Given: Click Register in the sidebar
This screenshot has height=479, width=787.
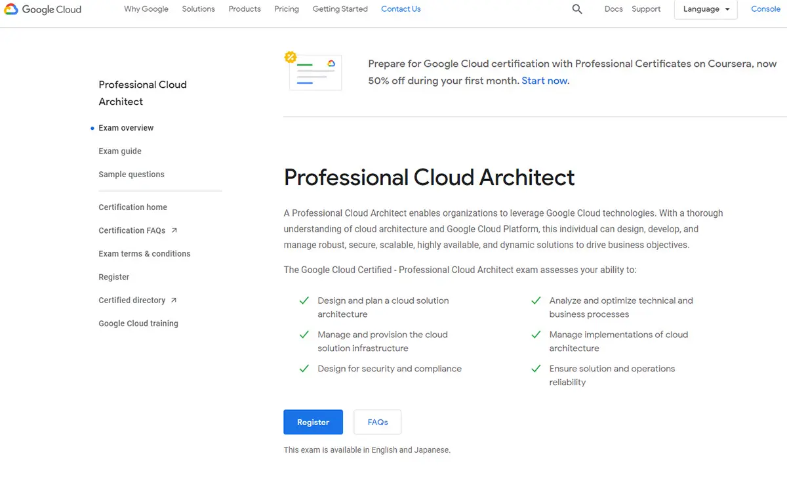Looking at the screenshot, I should point(114,277).
